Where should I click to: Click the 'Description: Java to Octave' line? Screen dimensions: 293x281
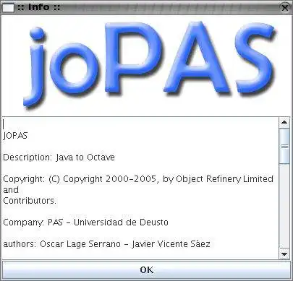tap(59, 157)
